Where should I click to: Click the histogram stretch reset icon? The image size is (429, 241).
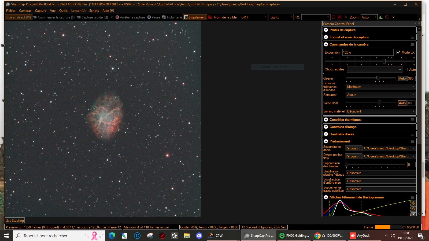click(x=413, y=209)
